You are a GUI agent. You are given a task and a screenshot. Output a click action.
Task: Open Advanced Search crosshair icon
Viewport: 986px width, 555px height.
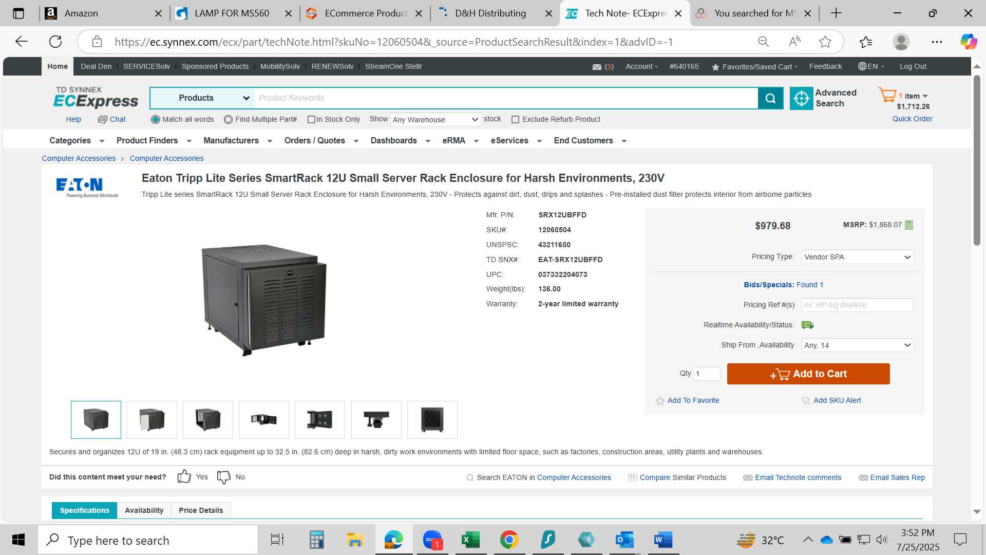(801, 98)
